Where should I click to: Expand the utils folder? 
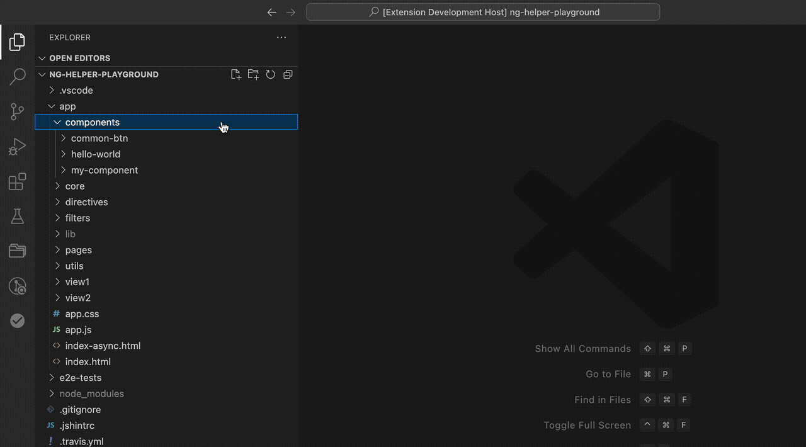pyautogui.click(x=166, y=266)
